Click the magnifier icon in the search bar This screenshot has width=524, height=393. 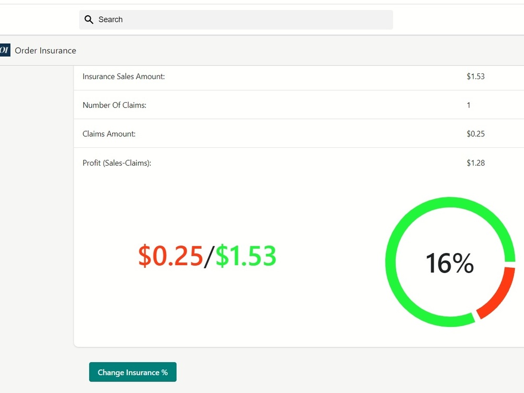click(89, 20)
